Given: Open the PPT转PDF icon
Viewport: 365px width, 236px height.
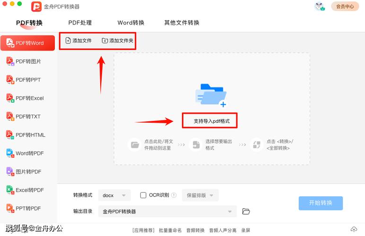Looking at the screenshot, I should (10, 208).
